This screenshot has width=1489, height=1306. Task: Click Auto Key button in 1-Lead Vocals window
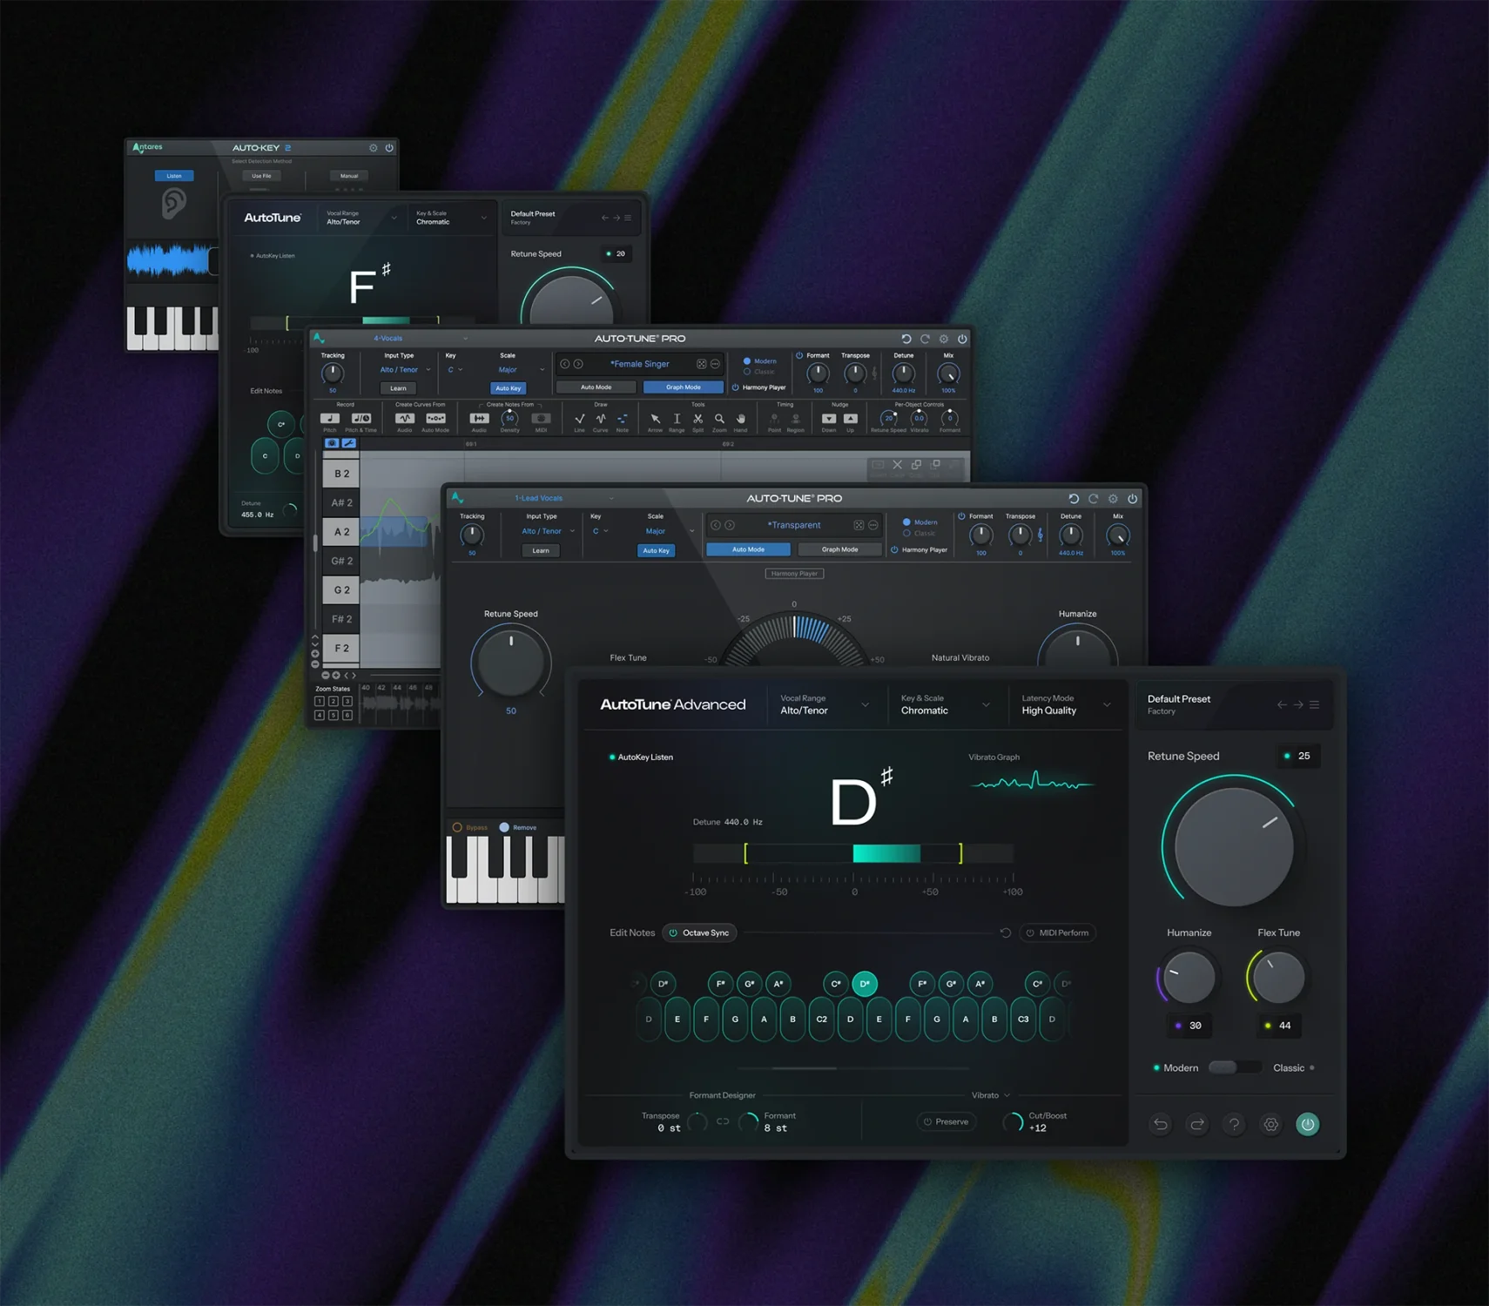656,550
